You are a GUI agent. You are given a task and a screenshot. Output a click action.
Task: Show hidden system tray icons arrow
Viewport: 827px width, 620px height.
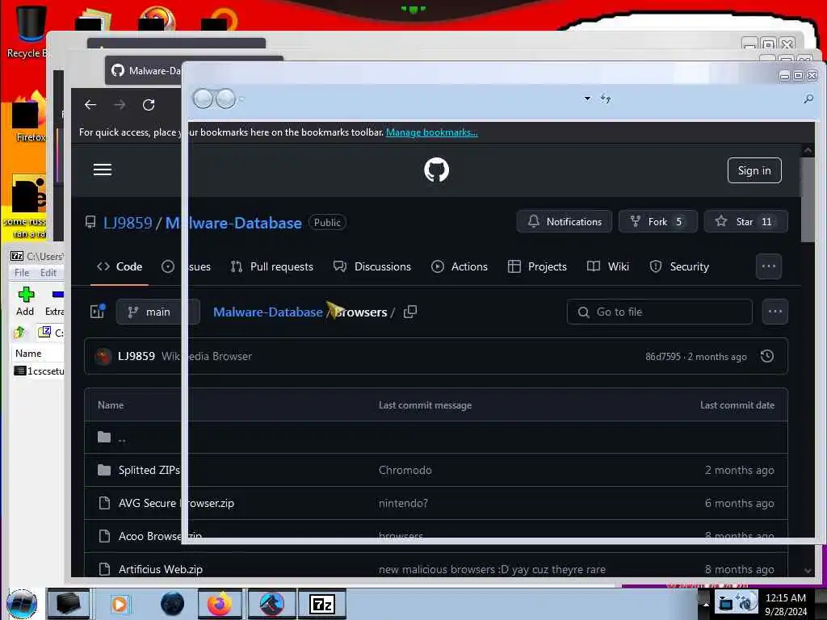(x=705, y=604)
